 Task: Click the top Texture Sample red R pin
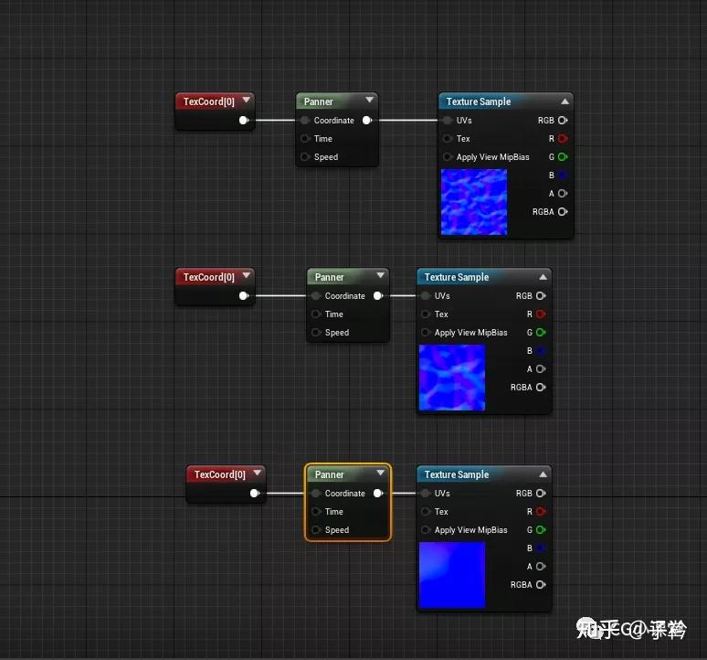click(563, 139)
